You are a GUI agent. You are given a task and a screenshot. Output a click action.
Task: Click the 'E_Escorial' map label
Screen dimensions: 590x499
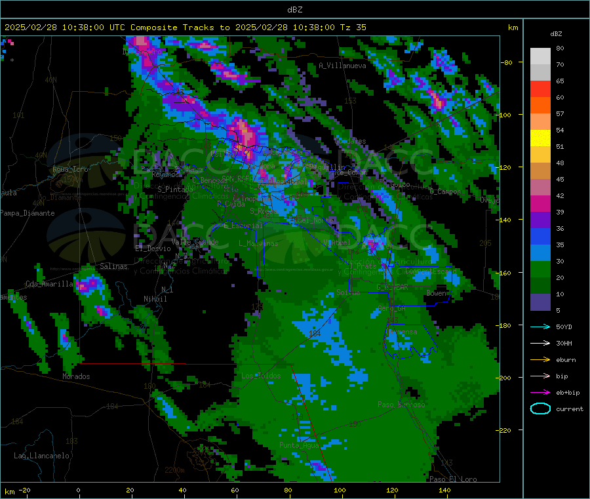pyautogui.click(x=243, y=226)
